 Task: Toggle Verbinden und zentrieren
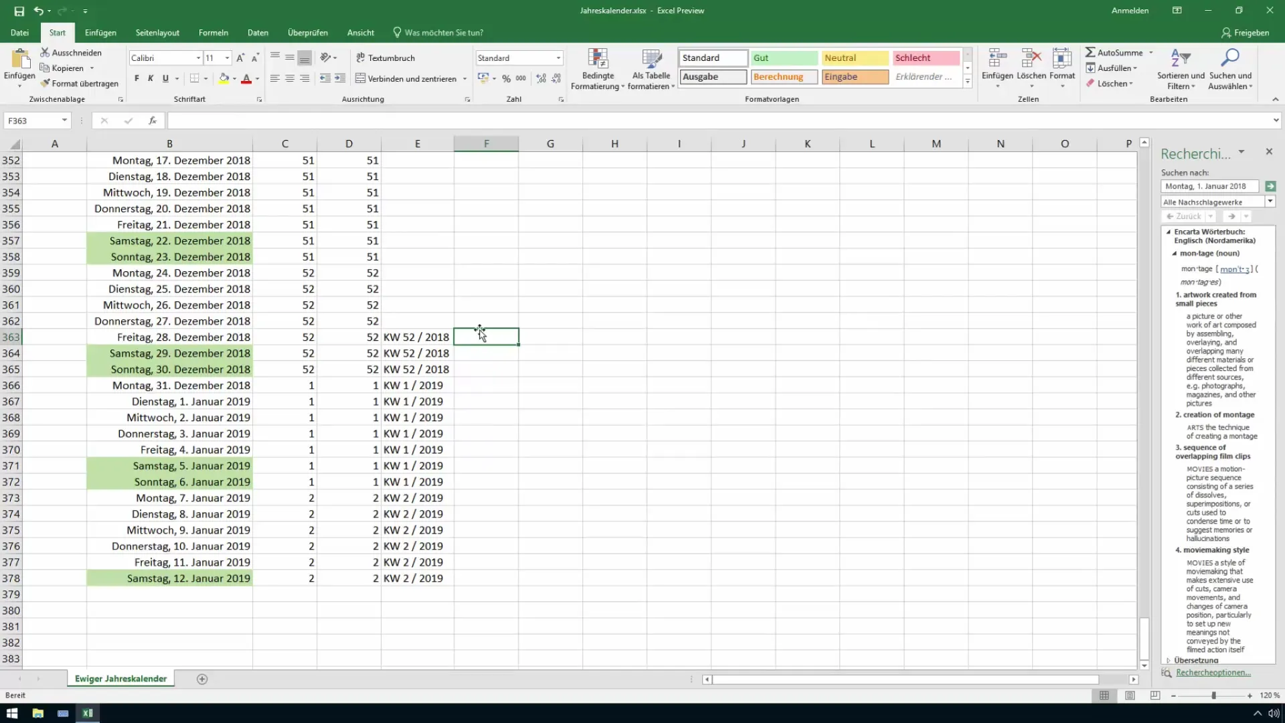tap(406, 78)
